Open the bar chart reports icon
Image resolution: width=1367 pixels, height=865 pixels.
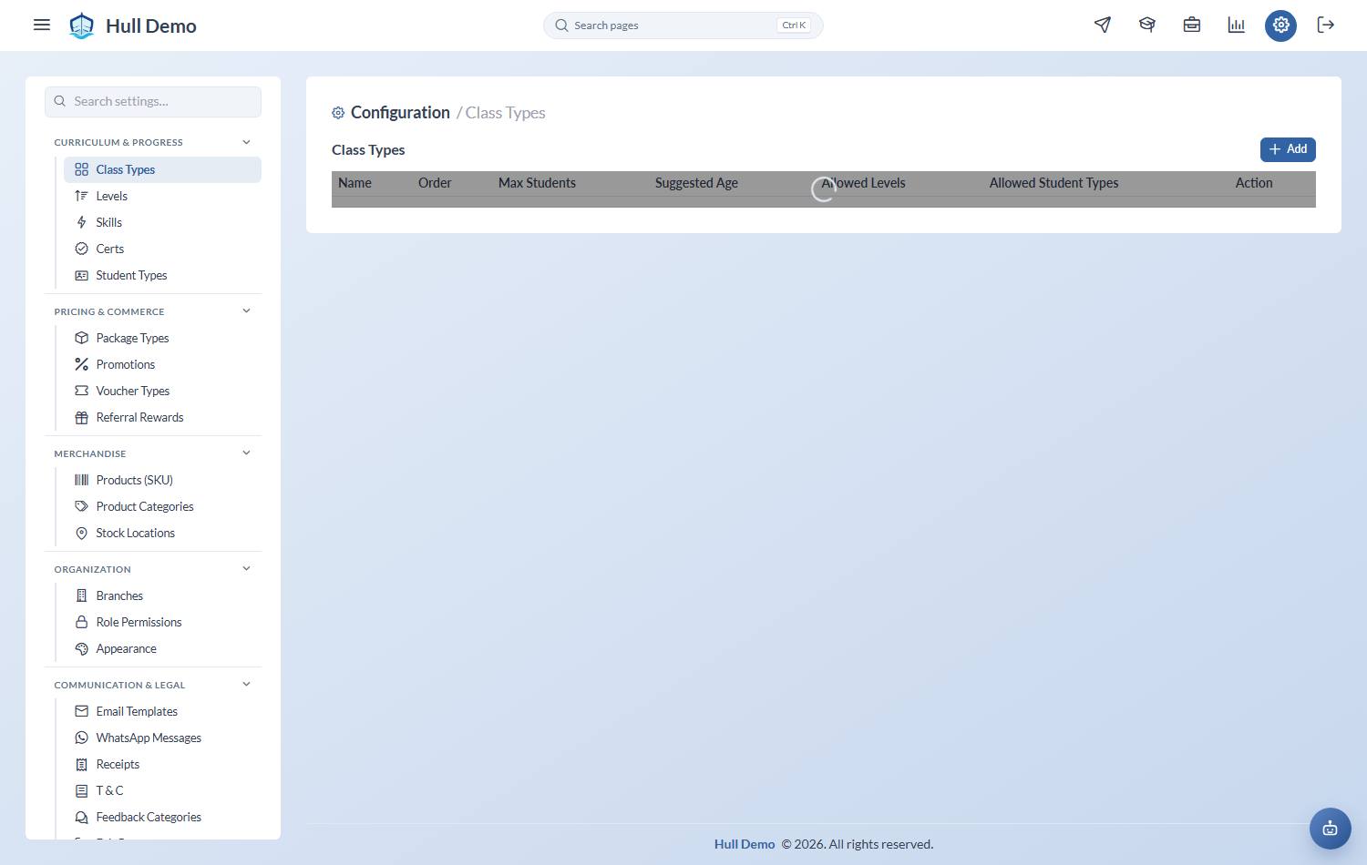[1237, 25]
